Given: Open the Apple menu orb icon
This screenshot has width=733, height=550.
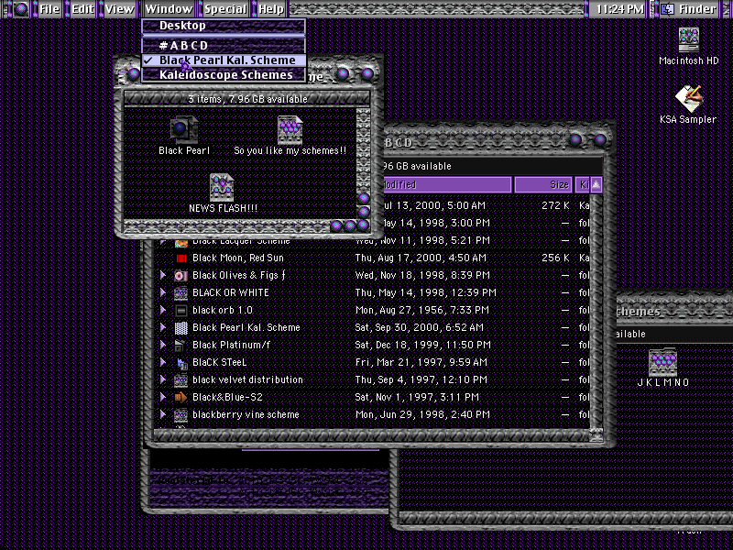Looking at the screenshot, I should (20, 9).
